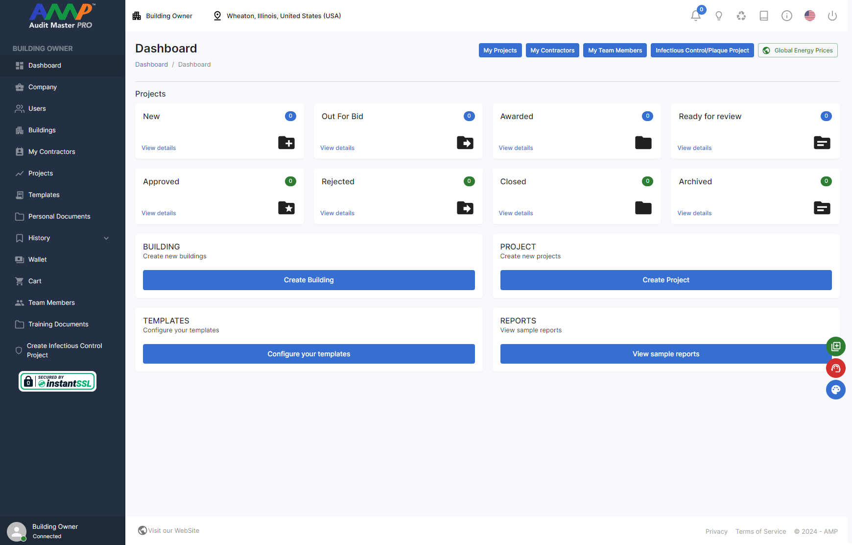
Task: Open the notifications bell icon
Action: 695,16
